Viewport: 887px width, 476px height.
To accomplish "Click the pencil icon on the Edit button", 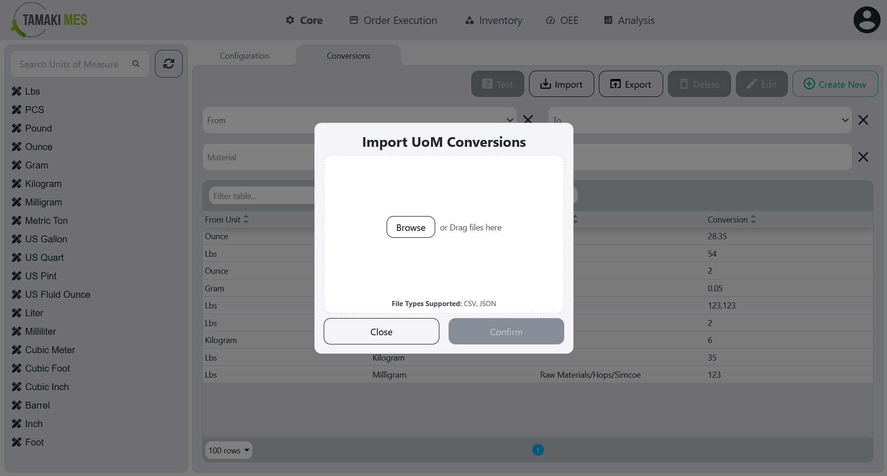I will [751, 84].
